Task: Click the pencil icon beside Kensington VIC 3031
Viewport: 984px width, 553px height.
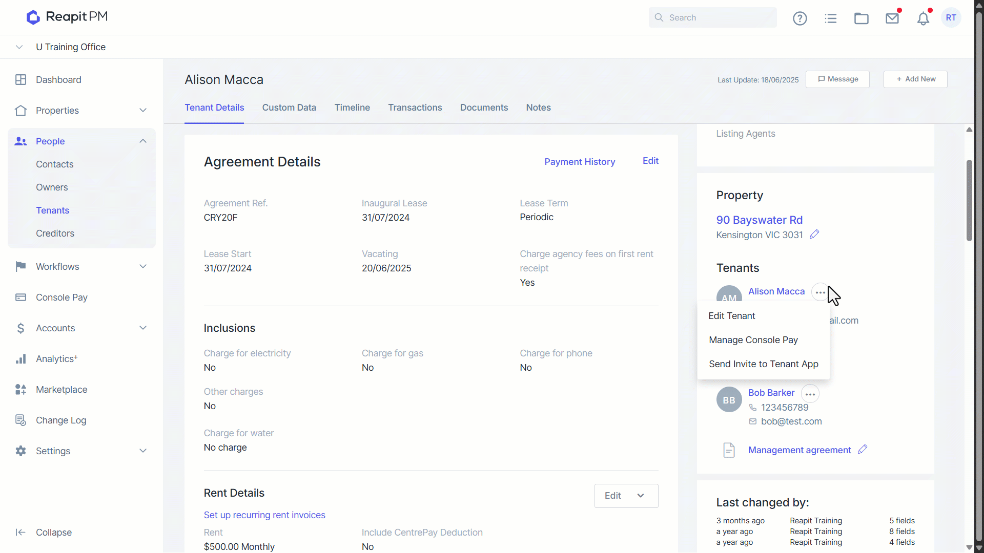Action: coord(814,235)
